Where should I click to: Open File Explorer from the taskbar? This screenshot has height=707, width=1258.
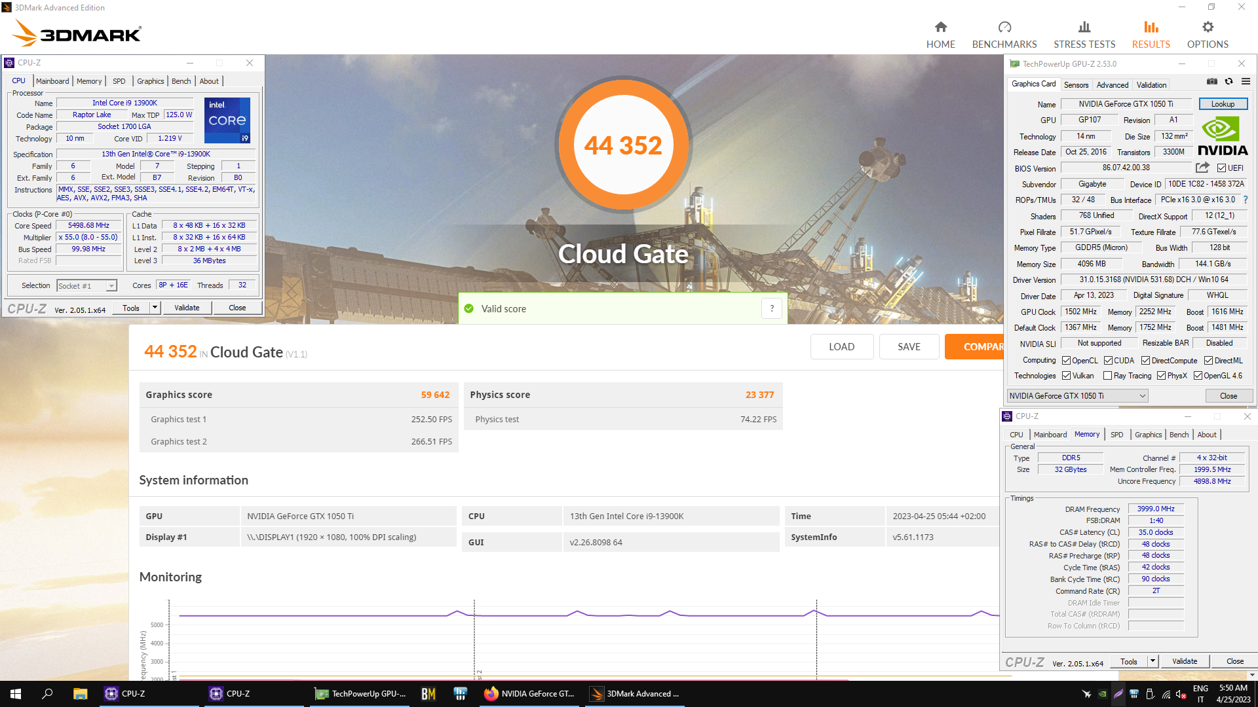tap(80, 693)
